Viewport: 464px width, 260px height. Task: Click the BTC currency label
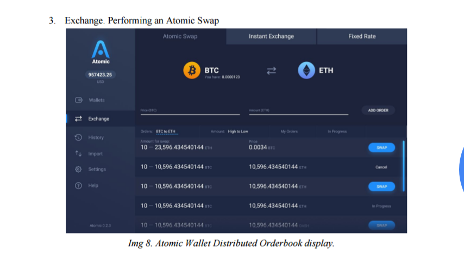click(x=211, y=70)
